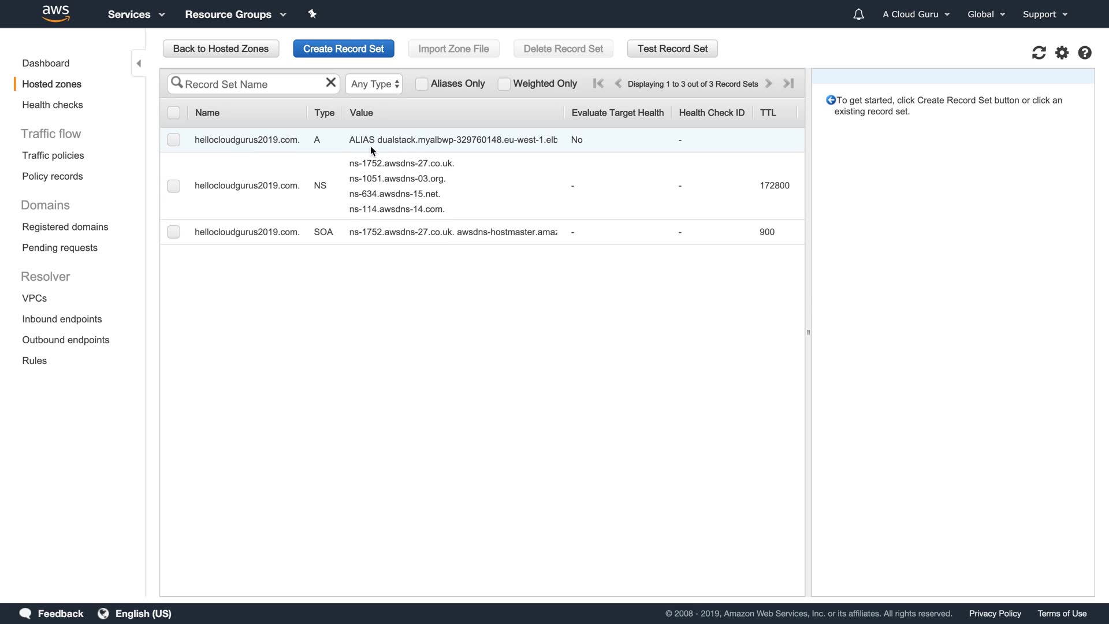Open Health checks in sidebar
Viewport: 1109px width, 624px height.
[53, 105]
